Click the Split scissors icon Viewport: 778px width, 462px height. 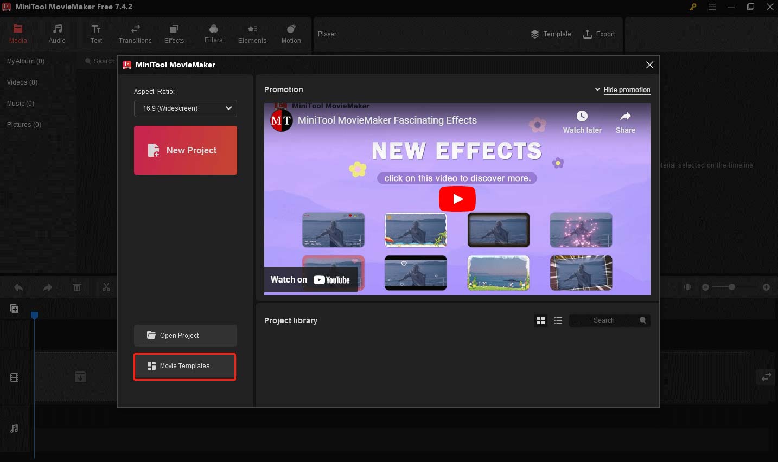click(106, 287)
